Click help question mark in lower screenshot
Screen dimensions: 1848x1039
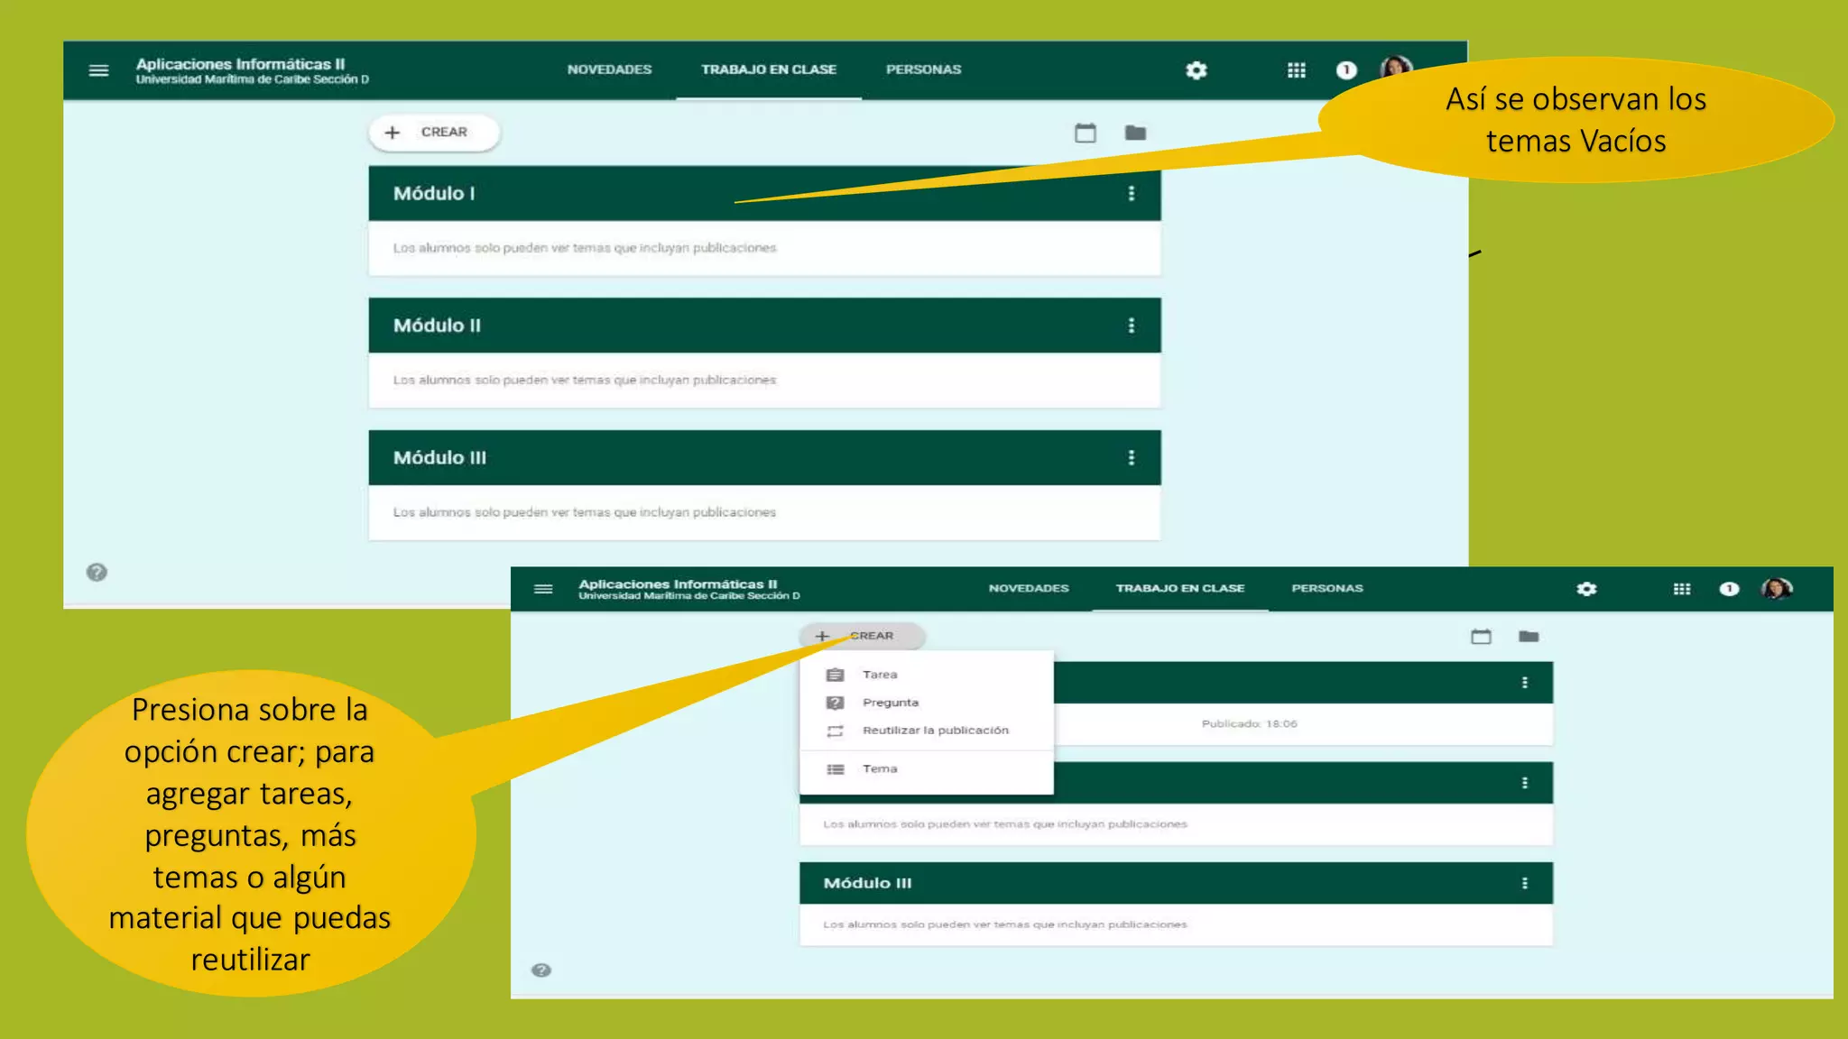pyautogui.click(x=541, y=970)
